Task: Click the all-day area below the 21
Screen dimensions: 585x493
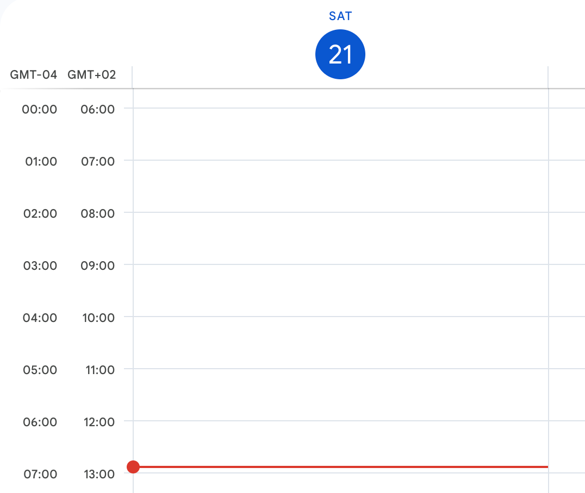Action: 341,84
